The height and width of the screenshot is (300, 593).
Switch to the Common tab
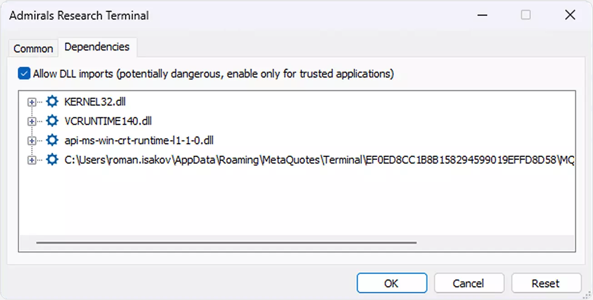pyautogui.click(x=33, y=48)
